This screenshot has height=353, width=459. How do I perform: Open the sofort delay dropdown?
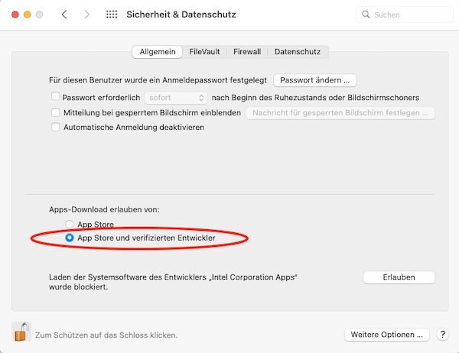click(x=178, y=98)
